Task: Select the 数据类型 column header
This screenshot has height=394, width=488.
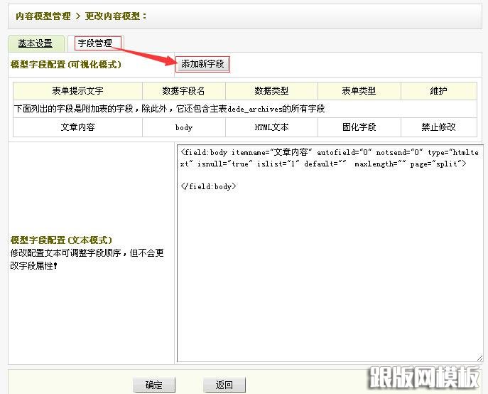Action: (x=271, y=91)
